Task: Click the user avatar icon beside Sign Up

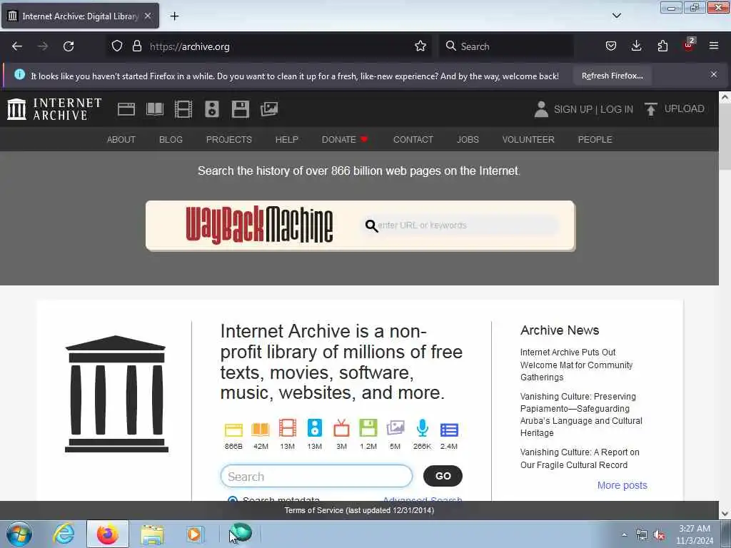Action: (x=541, y=109)
